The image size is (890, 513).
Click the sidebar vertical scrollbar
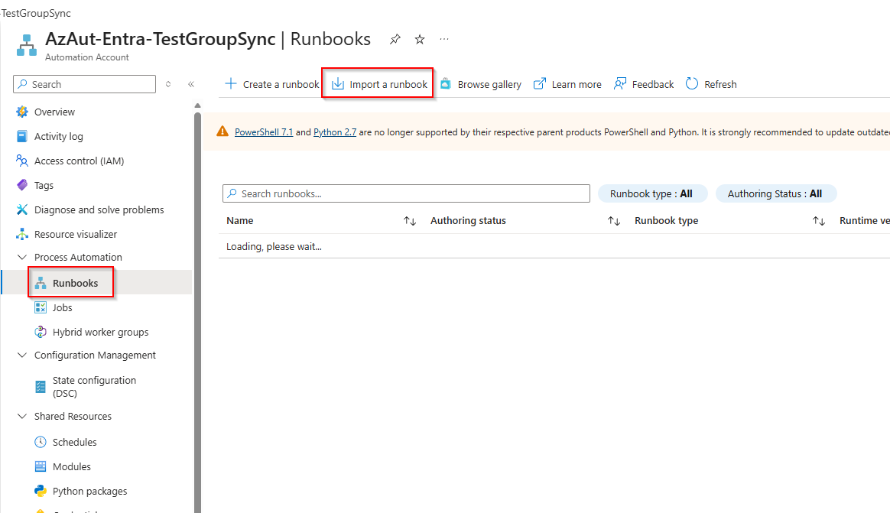pos(197,312)
